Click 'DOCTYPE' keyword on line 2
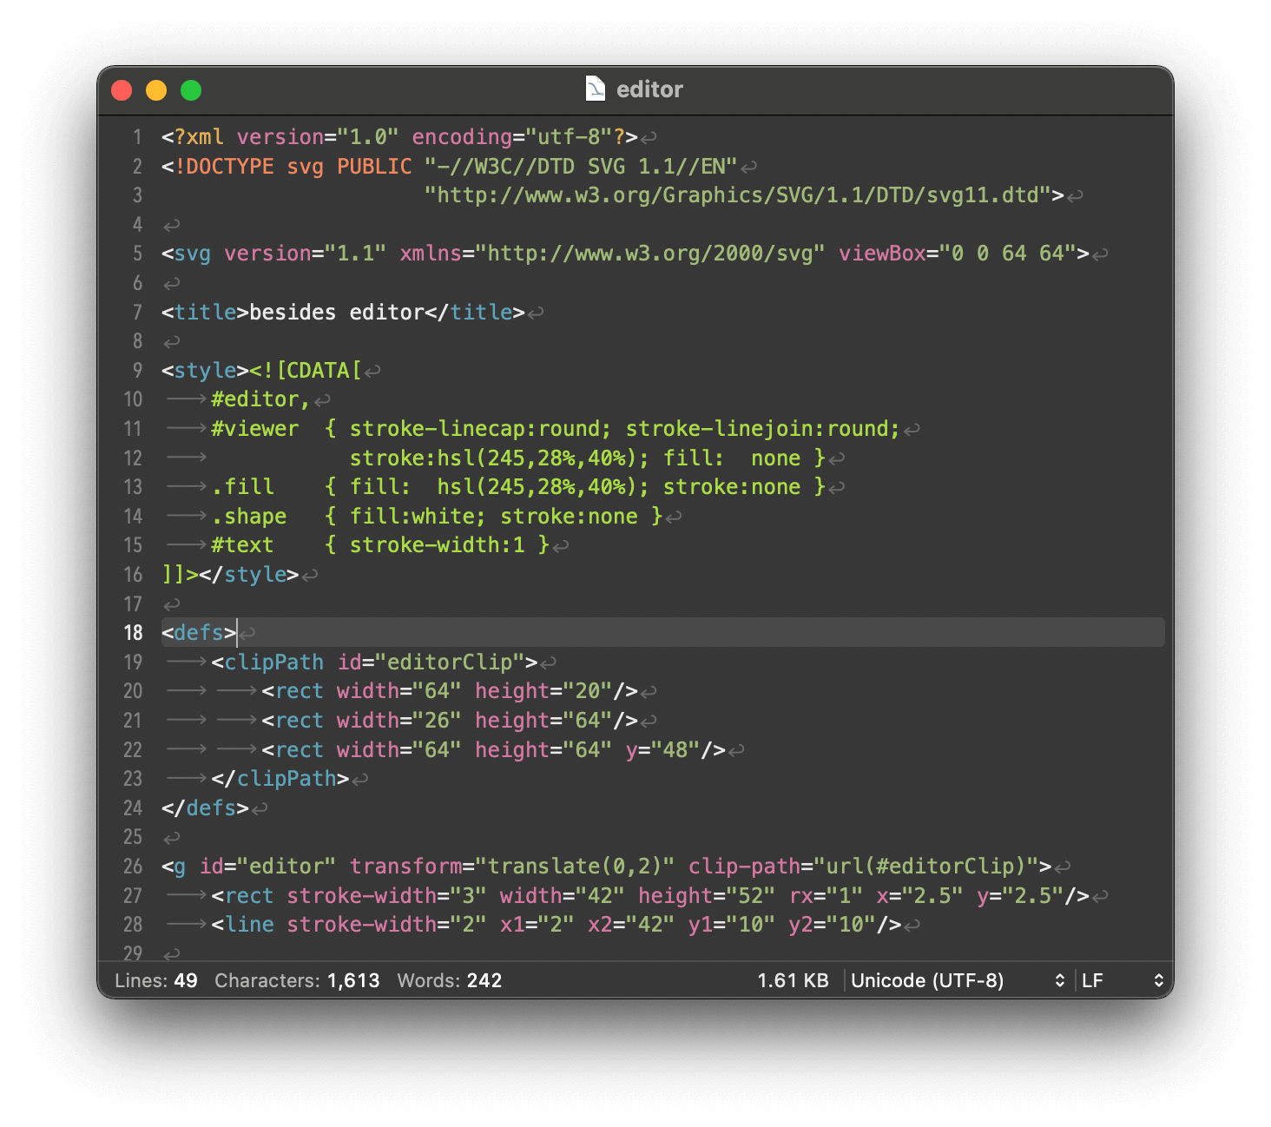 point(230,167)
